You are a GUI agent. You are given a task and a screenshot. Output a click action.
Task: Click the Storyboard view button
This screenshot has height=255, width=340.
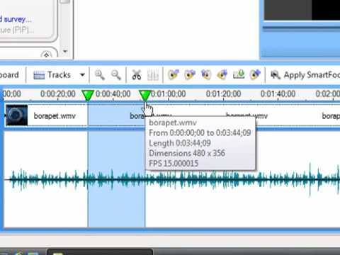pos(9,75)
